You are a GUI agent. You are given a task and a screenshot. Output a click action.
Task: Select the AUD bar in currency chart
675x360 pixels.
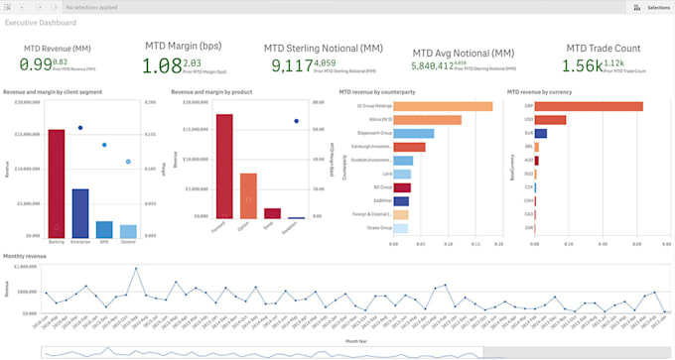pos(536,161)
